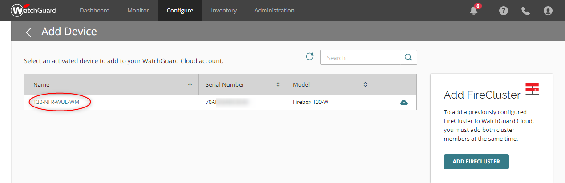Click the phone support icon
565x183 pixels.
525,11
